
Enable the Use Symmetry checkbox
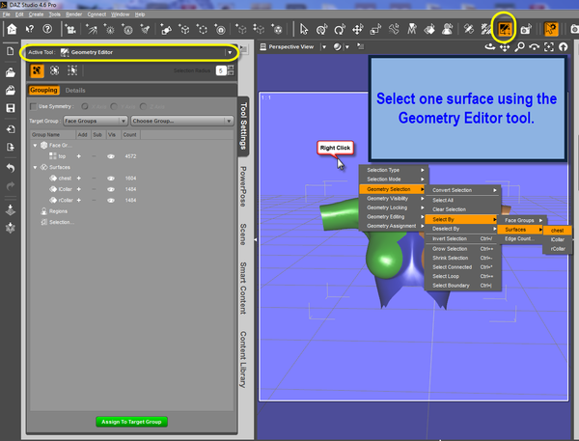tap(34, 107)
